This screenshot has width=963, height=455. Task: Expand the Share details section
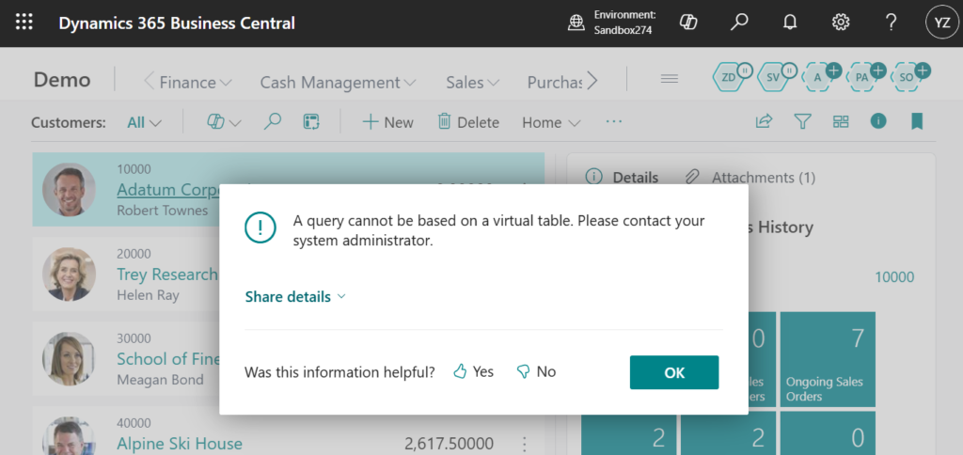pos(295,297)
